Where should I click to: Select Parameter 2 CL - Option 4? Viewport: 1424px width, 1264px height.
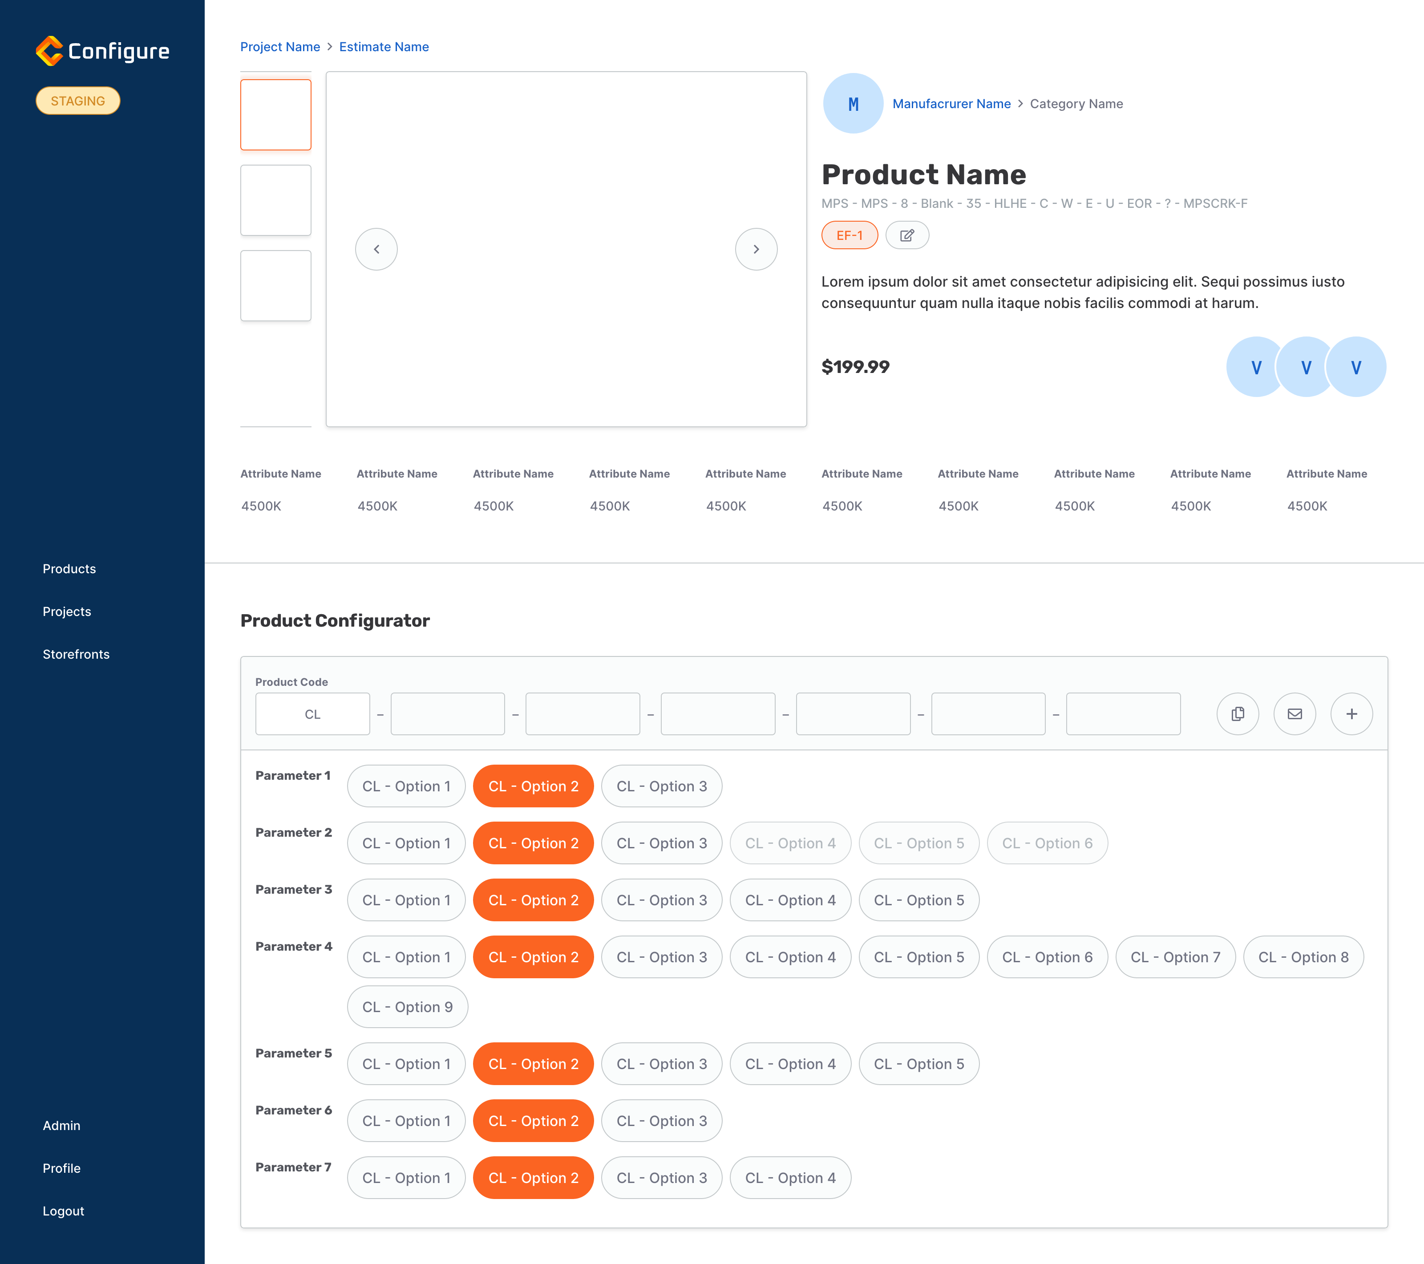pyautogui.click(x=790, y=843)
